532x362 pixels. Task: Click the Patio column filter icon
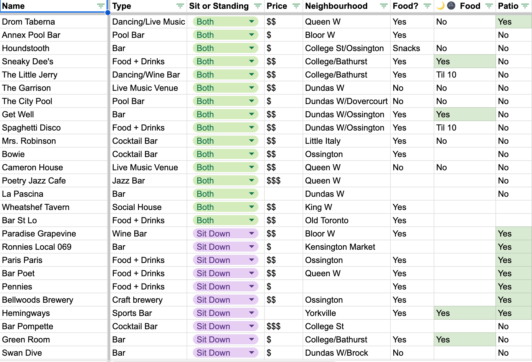525,6
